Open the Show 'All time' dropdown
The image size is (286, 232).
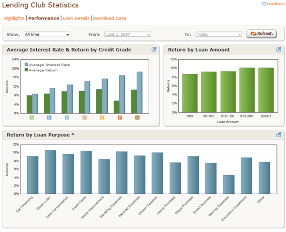pyautogui.click(x=47, y=34)
